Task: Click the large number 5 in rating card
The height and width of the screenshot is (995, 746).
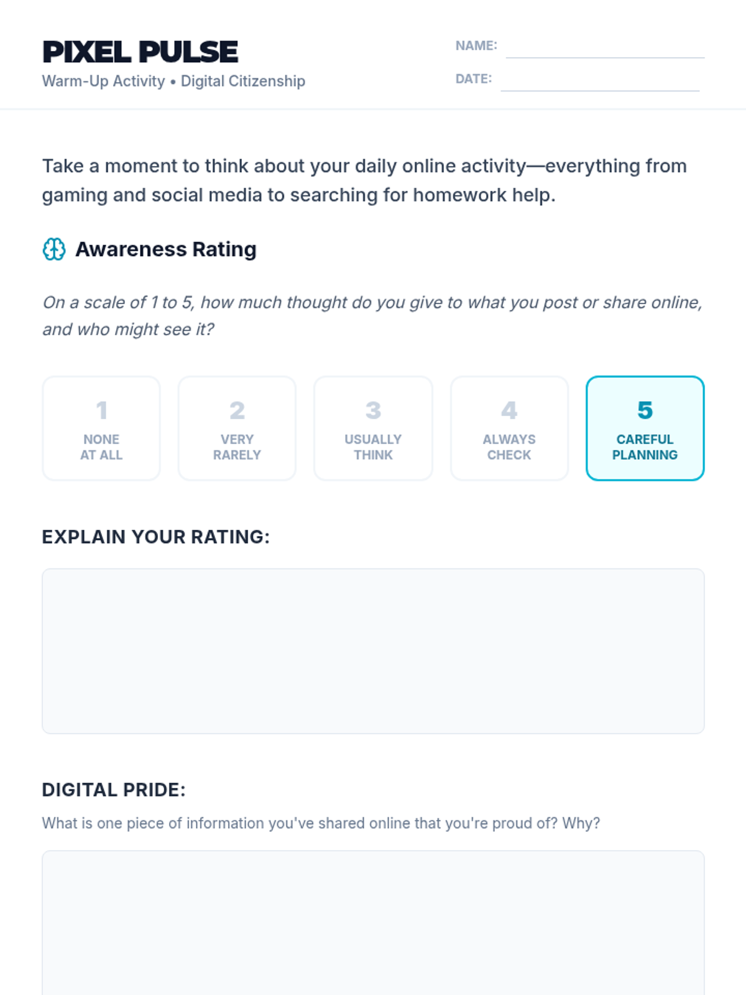Action: 645,410
